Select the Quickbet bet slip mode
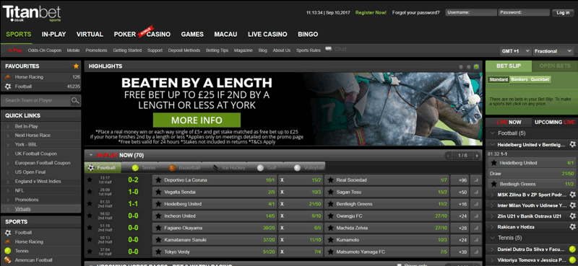The image size is (578, 266). (x=540, y=79)
